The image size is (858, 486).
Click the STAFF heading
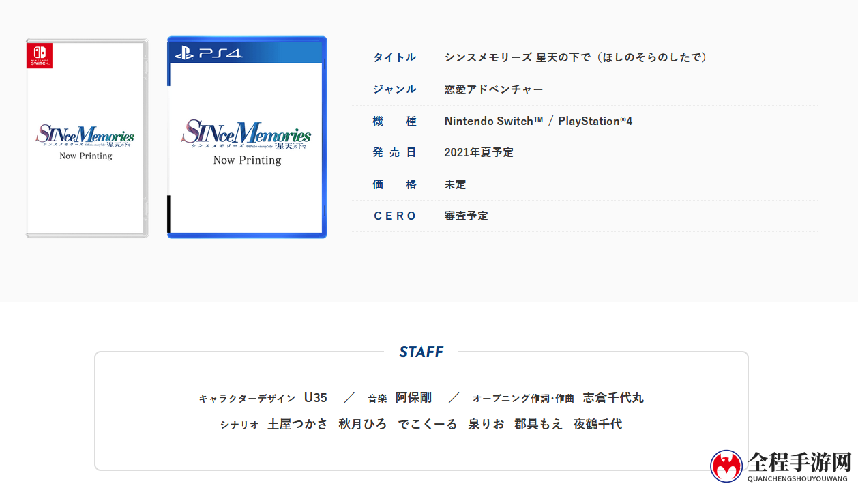click(x=421, y=352)
